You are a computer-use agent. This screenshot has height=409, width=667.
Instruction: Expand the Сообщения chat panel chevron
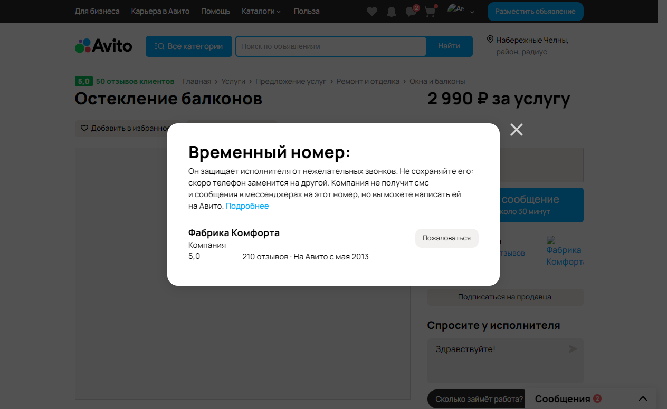642,398
